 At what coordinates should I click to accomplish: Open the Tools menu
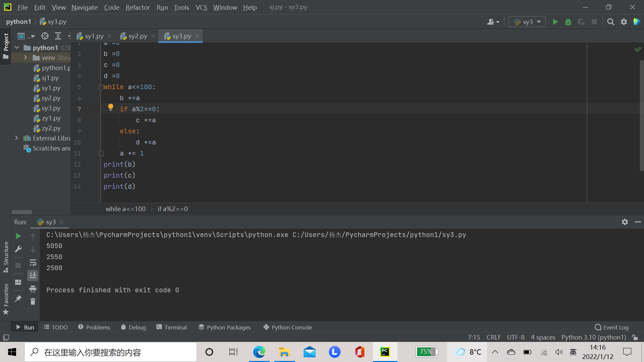181,7
